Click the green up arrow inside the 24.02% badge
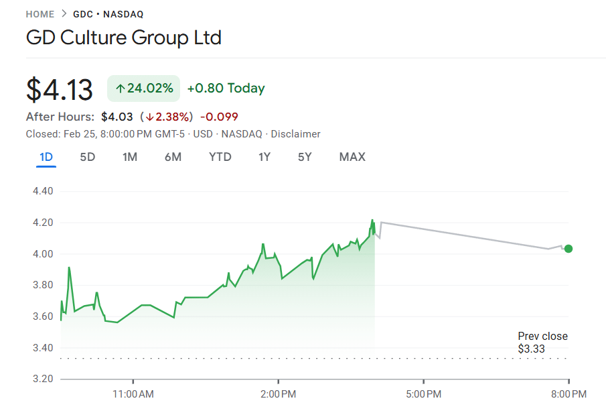Viewport: 606px width, 415px height. (x=121, y=88)
